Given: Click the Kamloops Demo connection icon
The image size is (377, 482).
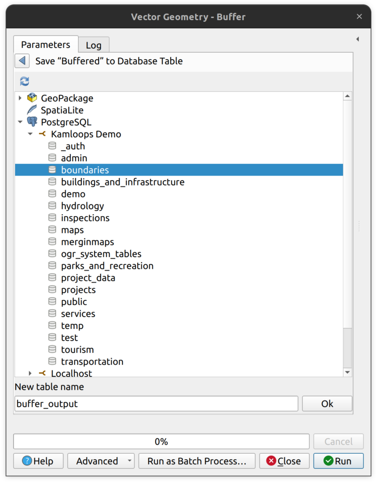Looking at the screenshot, I should pos(42,134).
